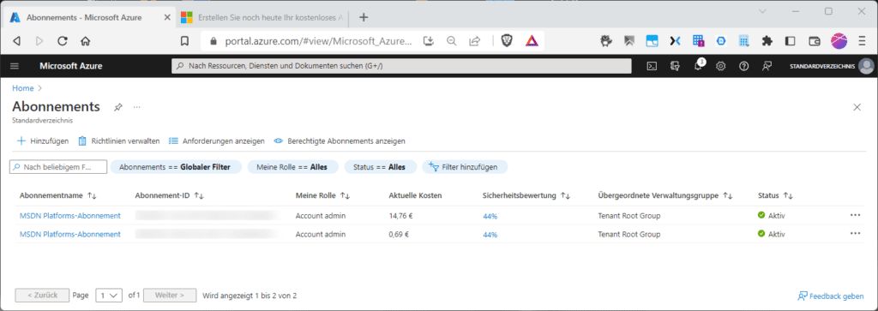
Task: Click the install app icon in the address bar
Action: pos(429,41)
